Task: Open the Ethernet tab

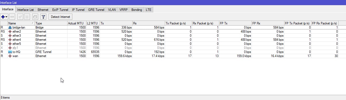Action: click(x=43, y=10)
